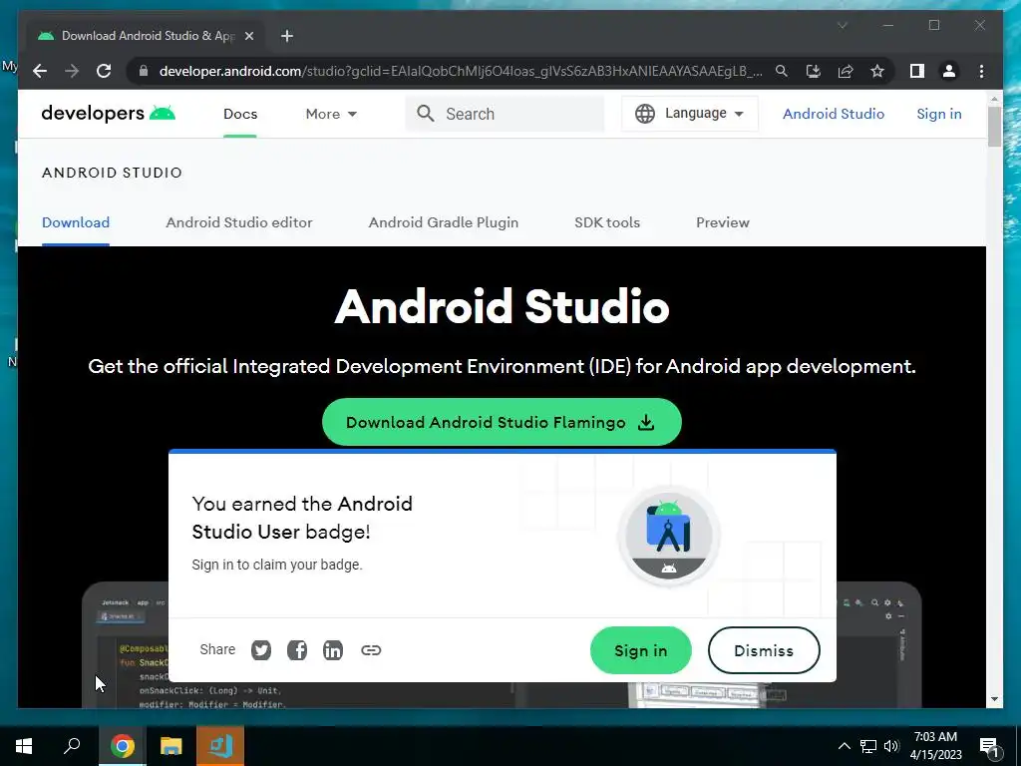This screenshot has width=1021, height=766.
Task: Switch to Android Gradle Plugin tab
Action: pyautogui.click(x=444, y=222)
